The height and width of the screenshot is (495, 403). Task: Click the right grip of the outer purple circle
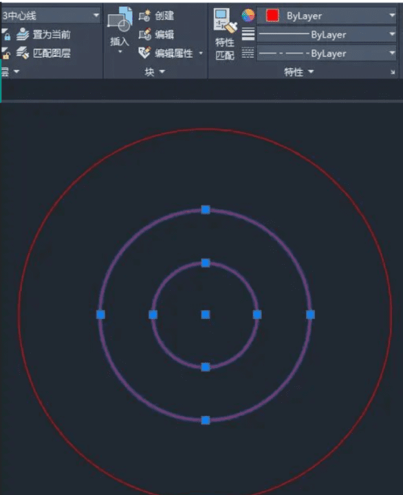tap(310, 314)
